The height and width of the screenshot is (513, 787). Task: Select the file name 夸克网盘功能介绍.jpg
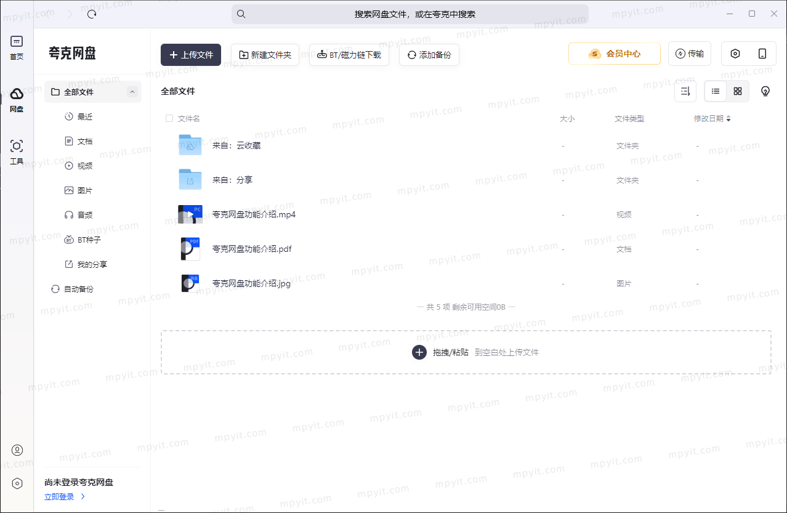pyautogui.click(x=251, y=283)
